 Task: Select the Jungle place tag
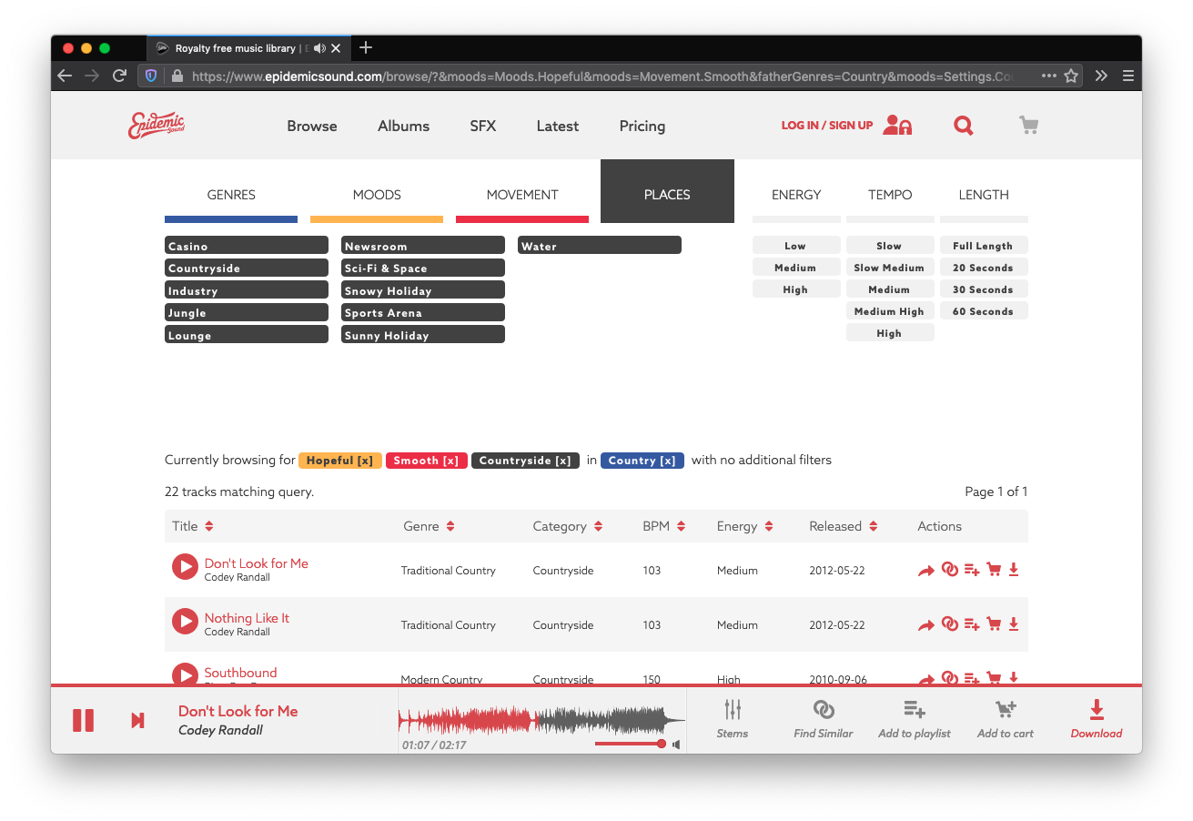pyautogui.click(x=247, y=313)
